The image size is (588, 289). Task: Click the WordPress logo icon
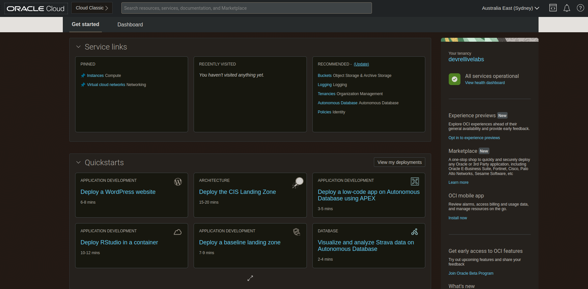click(178, 182)
